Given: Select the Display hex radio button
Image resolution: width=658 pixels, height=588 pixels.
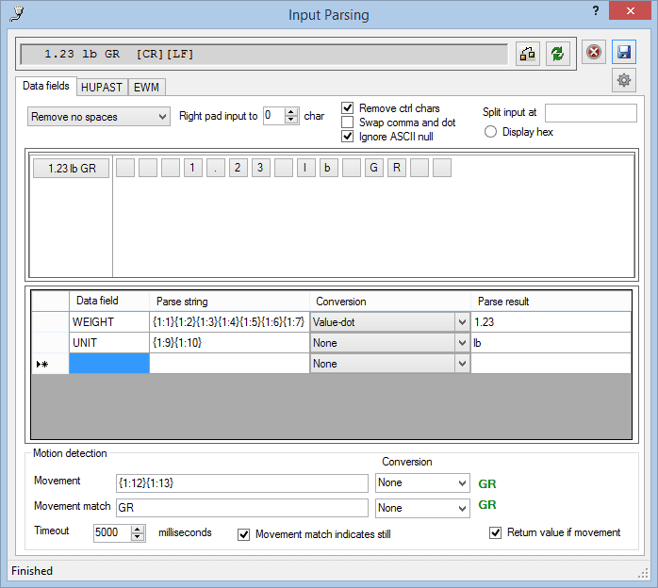Looking at the screenshot, I should pos(491,132).
